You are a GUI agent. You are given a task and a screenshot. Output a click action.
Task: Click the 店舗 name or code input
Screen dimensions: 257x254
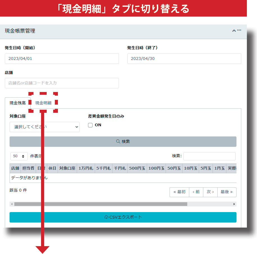pos(62,83)
